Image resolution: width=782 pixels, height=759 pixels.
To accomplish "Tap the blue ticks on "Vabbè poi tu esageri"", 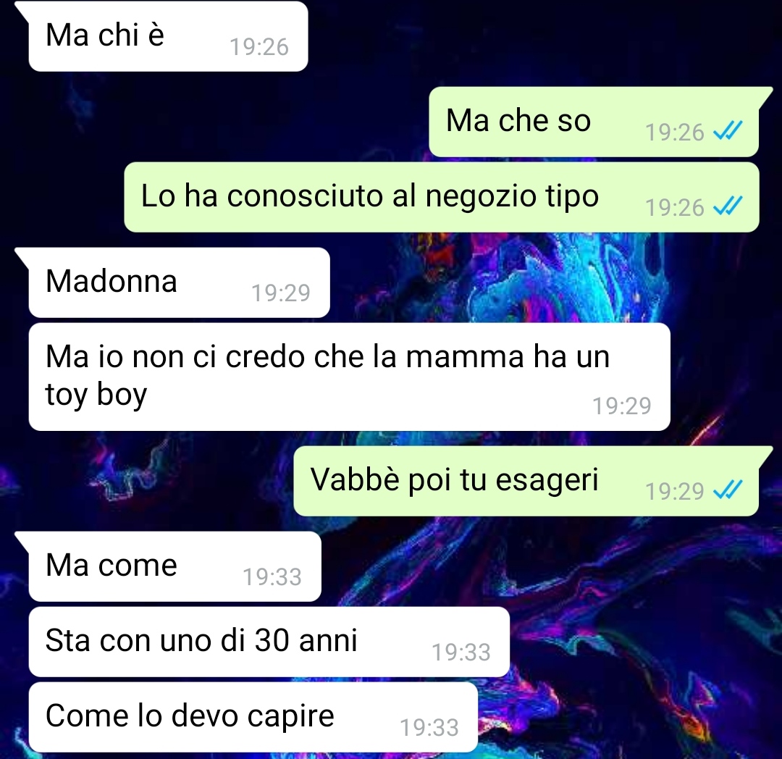I will coord(728,490).
